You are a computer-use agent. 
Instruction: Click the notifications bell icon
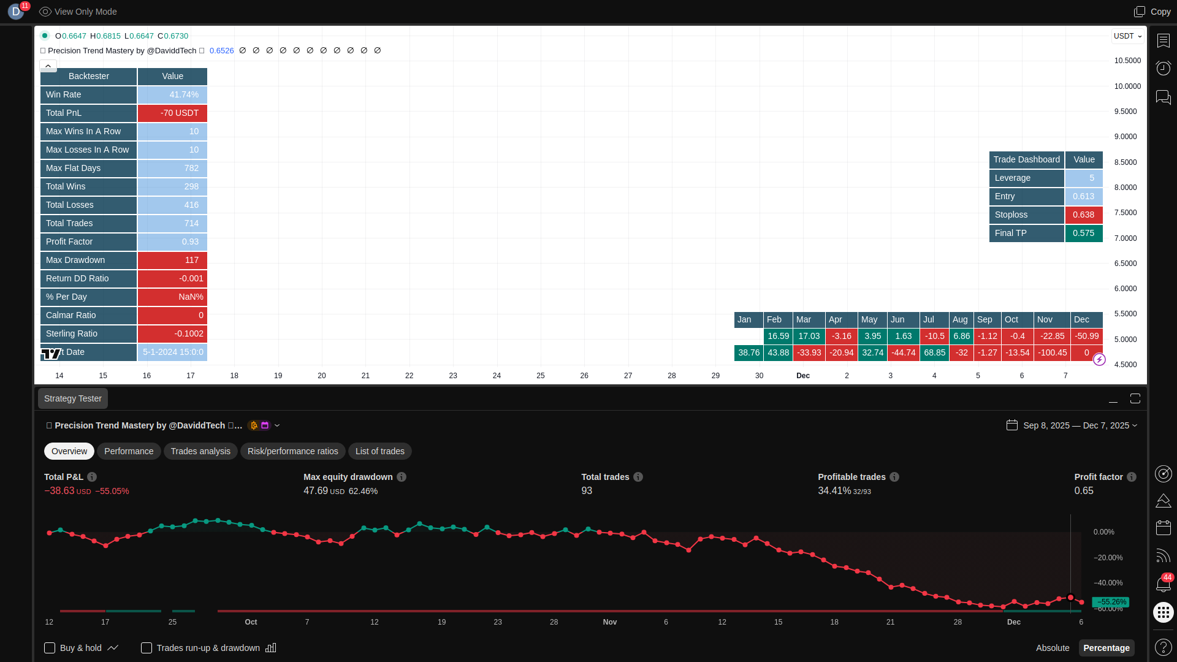point(1163,584)
